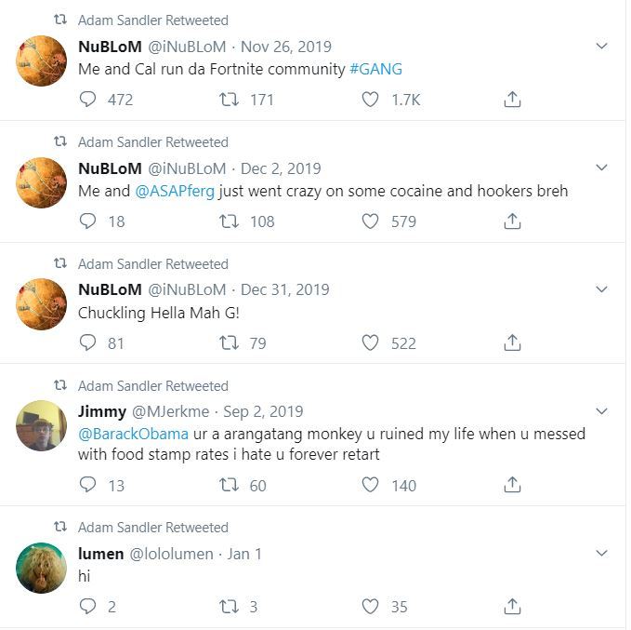631x630 pixels.
Task: Open the options chevron on Jimmy's tweet
Action: (x=601, y=411)
